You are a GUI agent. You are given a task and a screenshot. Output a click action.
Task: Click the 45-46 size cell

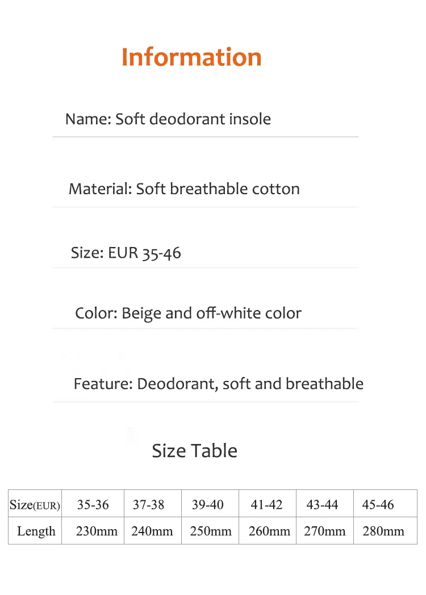click(378, 505)
